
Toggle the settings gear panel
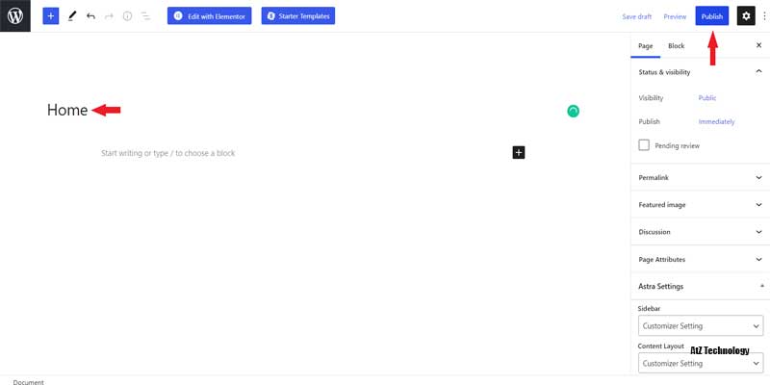tap(746, 16)
